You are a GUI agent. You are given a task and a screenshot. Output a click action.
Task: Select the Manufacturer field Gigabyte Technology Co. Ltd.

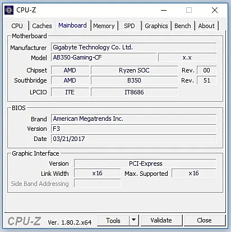click(x=134, y=47)
